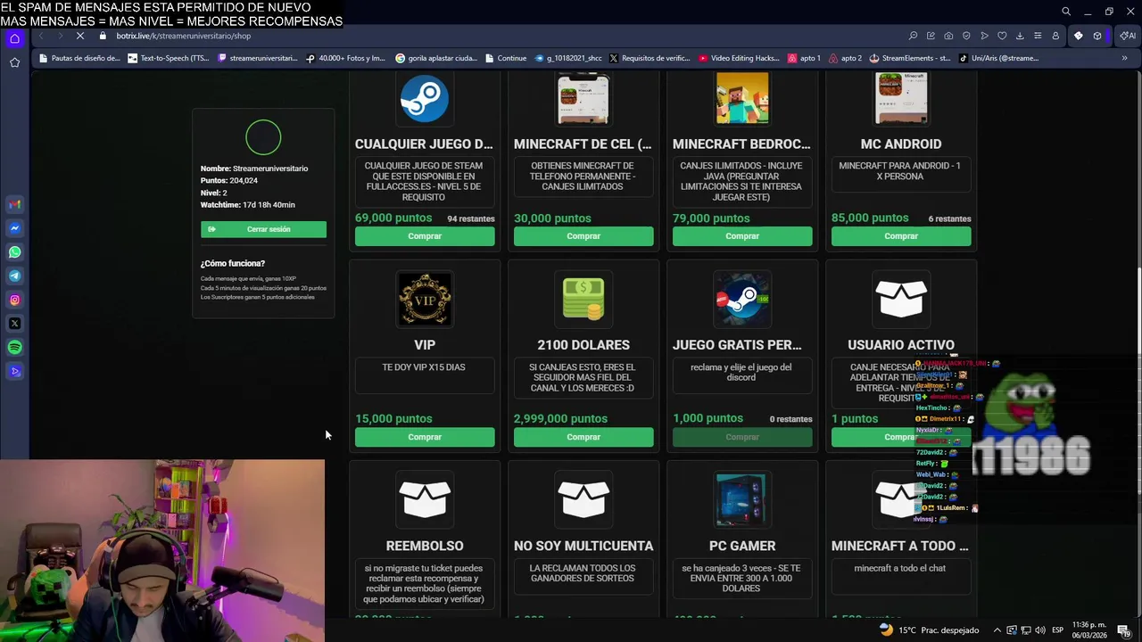Expand the hidden bookmarks overflow chevron
Screen dimensions: 1142x642
1124,58
